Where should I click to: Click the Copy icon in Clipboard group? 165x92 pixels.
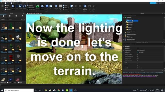pos(7,5)
